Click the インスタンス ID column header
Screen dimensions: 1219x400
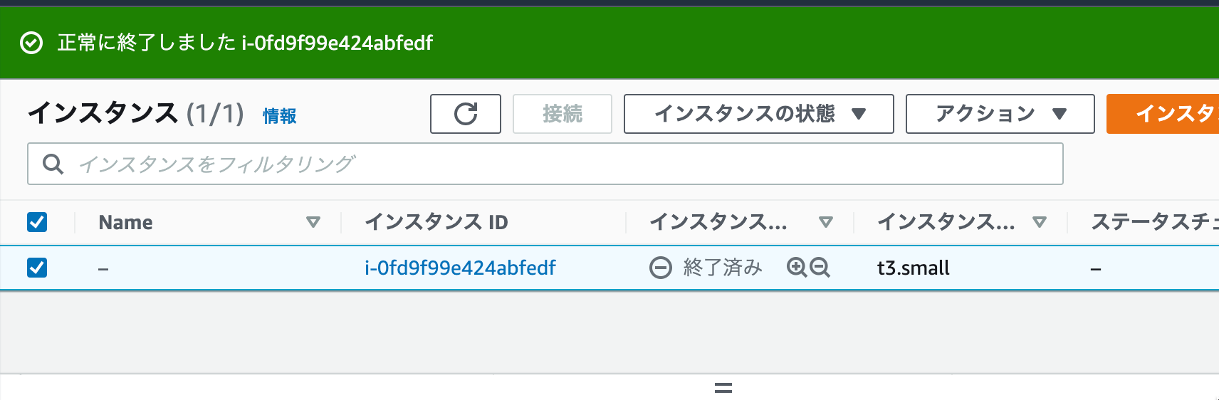pyautogui.click(x=436, y=222)
